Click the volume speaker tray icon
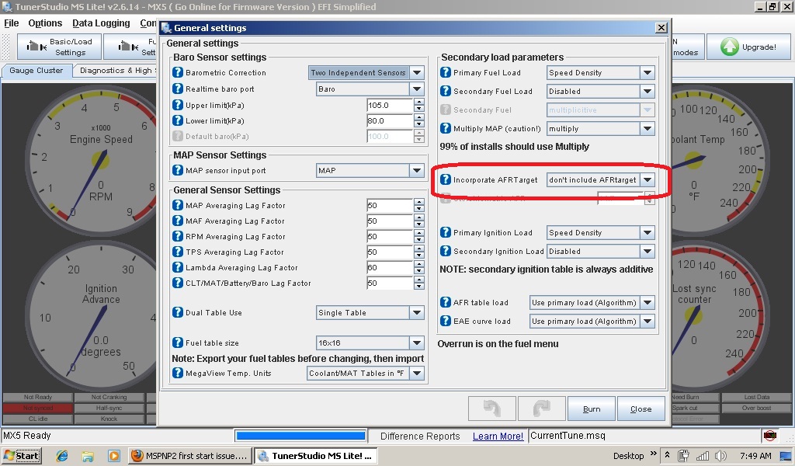Image resolution: width=795 pixels, height=466 pixels. [720, 456]
